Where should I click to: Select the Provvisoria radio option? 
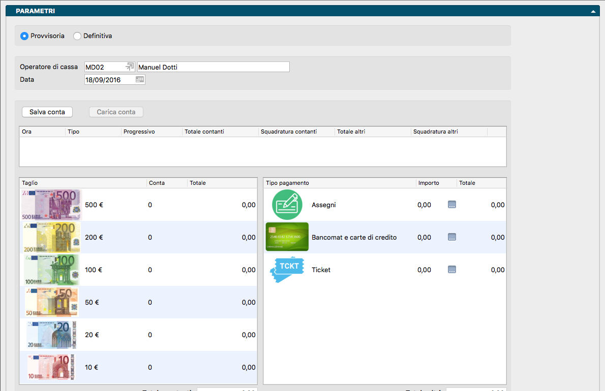[24, 36]
